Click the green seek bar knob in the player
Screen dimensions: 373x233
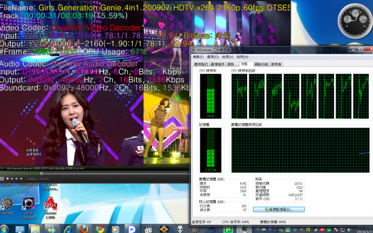pos(41,174)
